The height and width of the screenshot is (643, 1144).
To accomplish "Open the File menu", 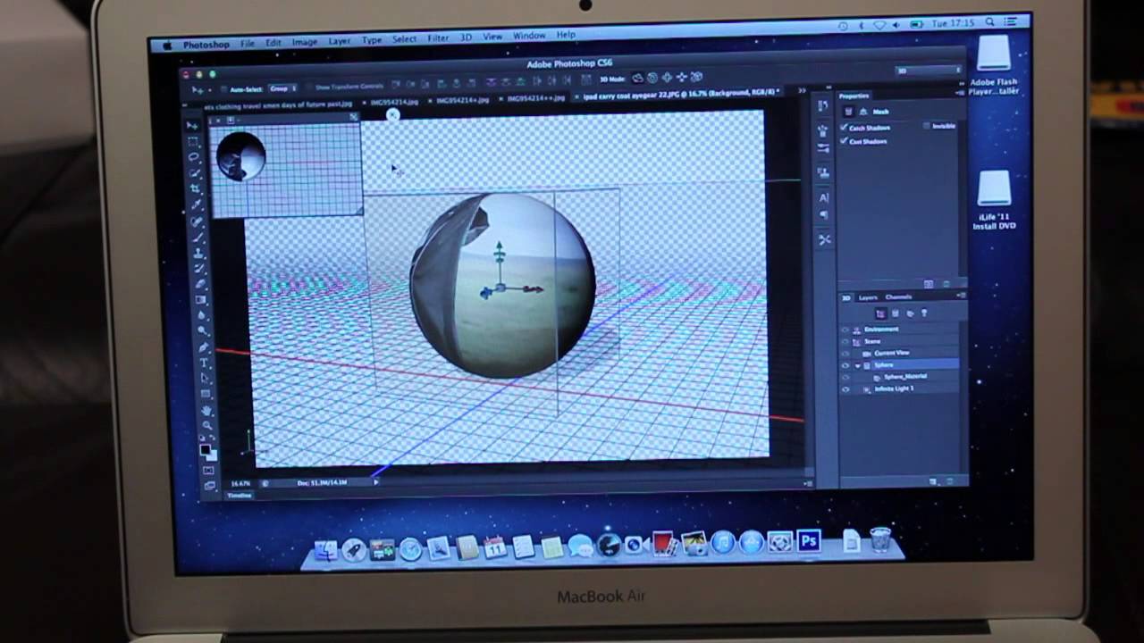I will click(248, 43).
